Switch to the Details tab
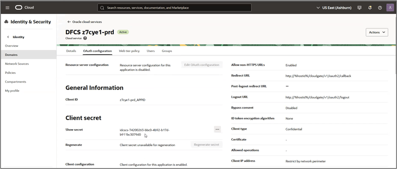The height and width of the screenshot is (169, 397). tap(71, 51)
